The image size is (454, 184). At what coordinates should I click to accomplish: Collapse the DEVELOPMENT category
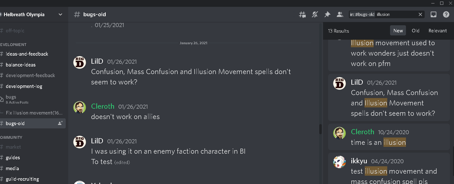coord(13,45)
